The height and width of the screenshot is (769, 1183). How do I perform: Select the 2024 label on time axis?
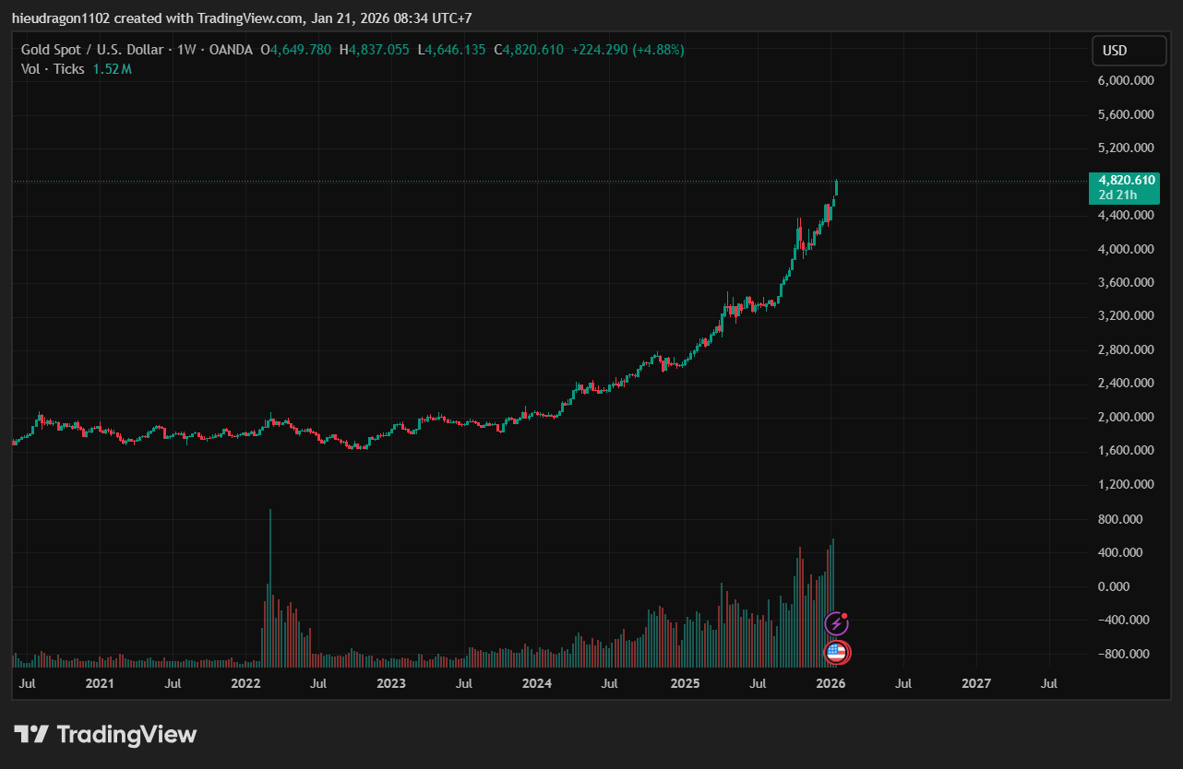click(x=537, y=683)
